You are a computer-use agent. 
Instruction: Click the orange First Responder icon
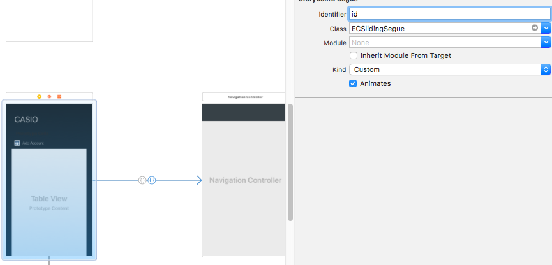[x=49, y=96]
